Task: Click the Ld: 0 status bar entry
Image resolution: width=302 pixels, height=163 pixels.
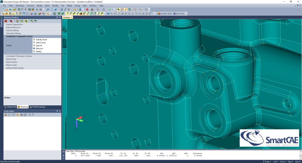Action: coord(275,162)
